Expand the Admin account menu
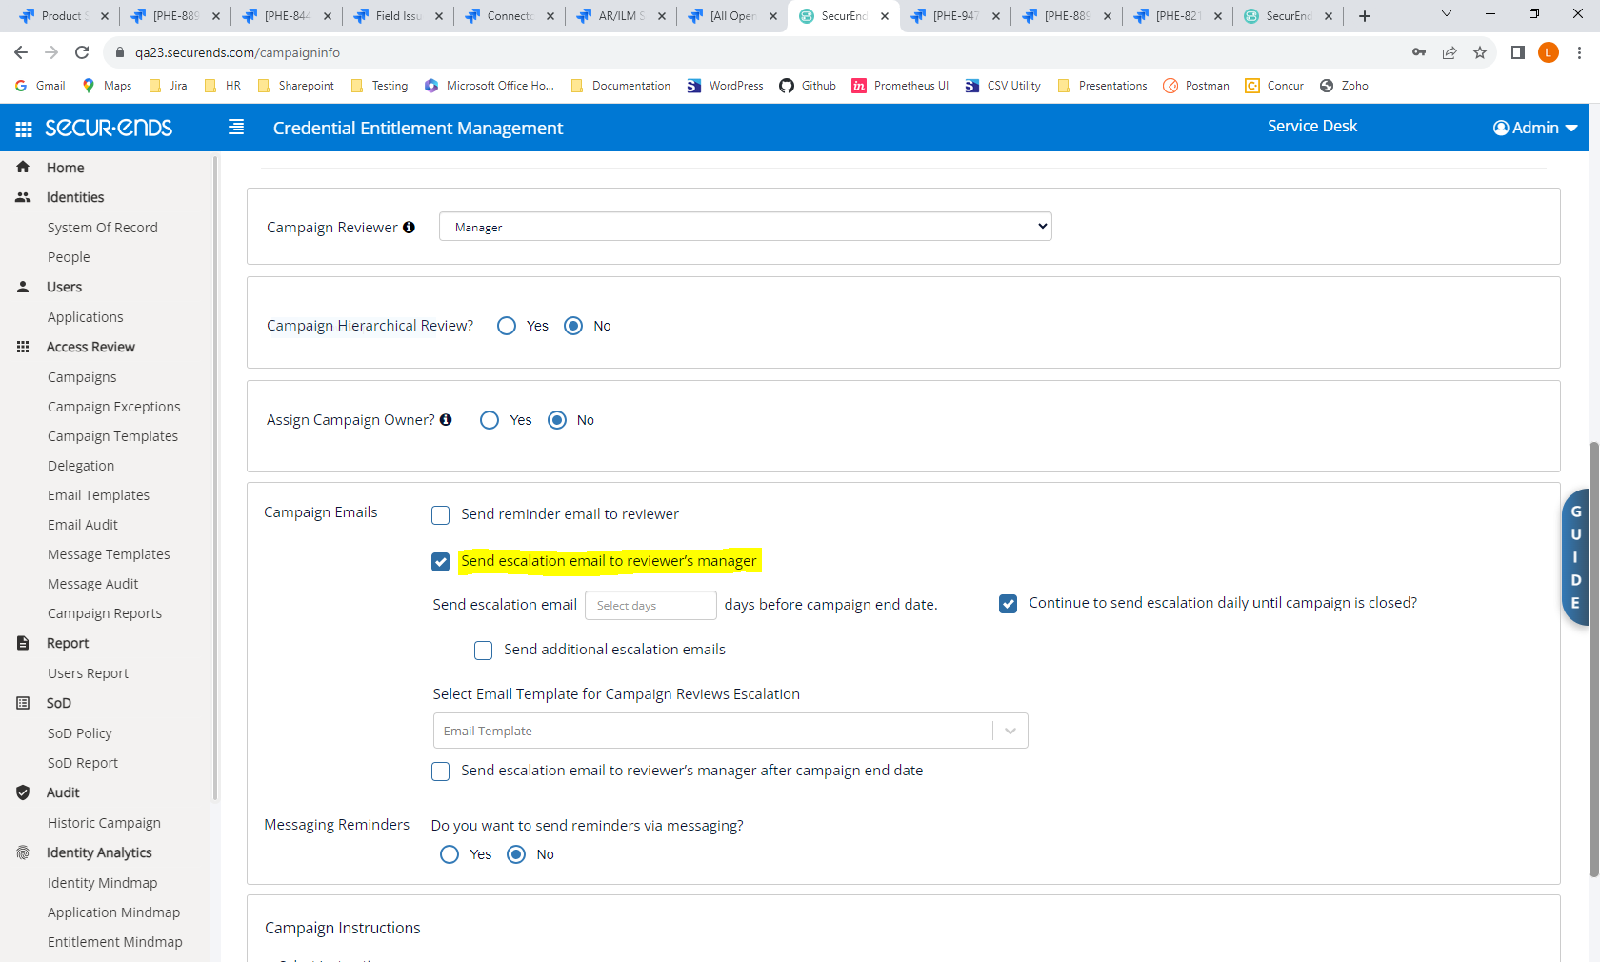The image size is (1600, 962). tap(1534, 127)
